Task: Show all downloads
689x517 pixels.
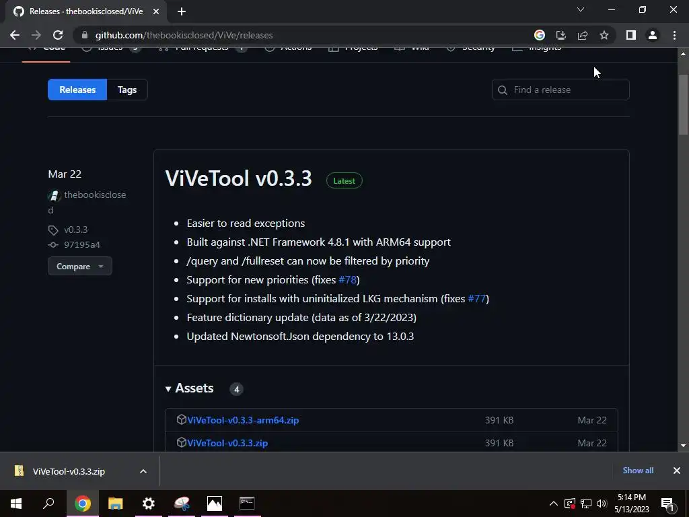Action: tap(638, 471)
